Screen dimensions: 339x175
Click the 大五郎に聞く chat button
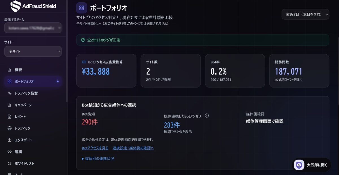tap(311, 165)
